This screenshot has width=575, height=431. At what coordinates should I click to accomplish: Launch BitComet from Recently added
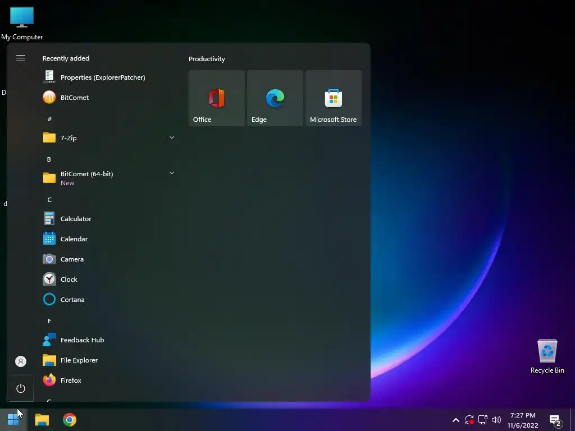[x=108, y=98]
